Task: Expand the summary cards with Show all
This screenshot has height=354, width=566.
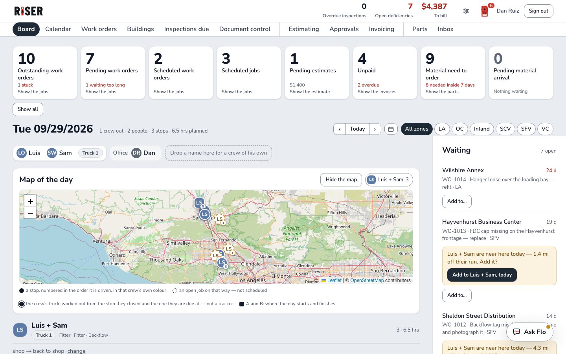Action: (x=28, y=109)
